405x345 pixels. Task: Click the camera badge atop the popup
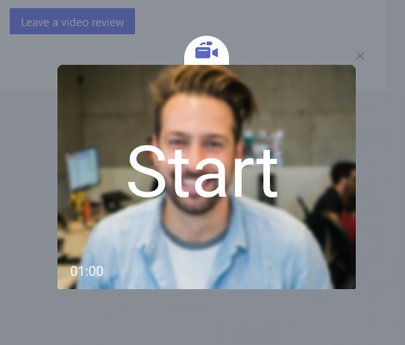[x=207, y=51]
